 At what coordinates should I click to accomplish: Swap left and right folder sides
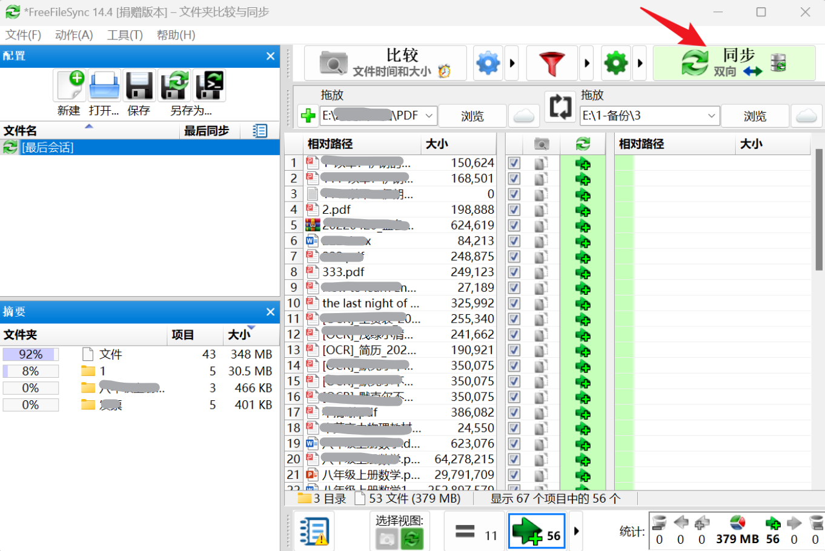click(x=560, y=107)
